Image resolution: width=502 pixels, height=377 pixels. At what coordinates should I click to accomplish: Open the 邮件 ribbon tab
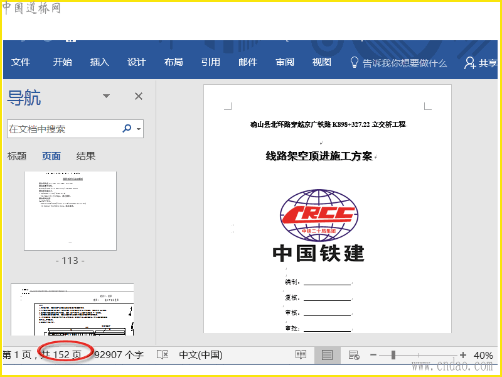[x=248, y=62]
